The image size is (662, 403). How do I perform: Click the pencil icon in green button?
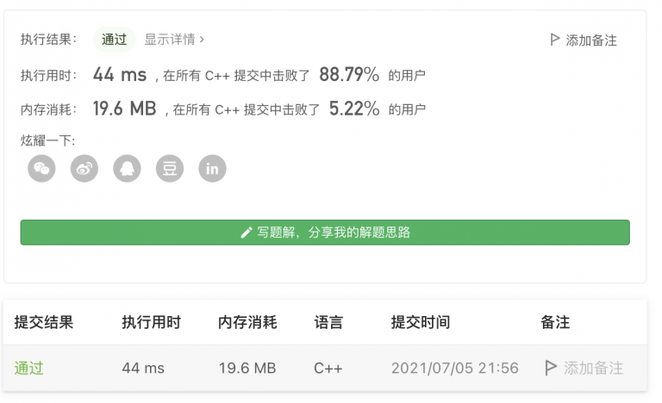247,232
